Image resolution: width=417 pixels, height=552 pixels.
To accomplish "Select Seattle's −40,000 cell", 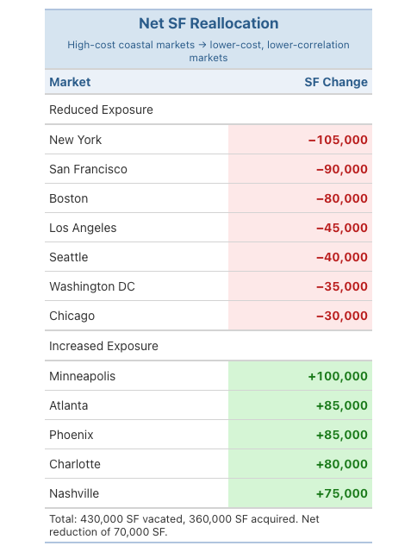I will pyautogui.click(x=301, y=257).
